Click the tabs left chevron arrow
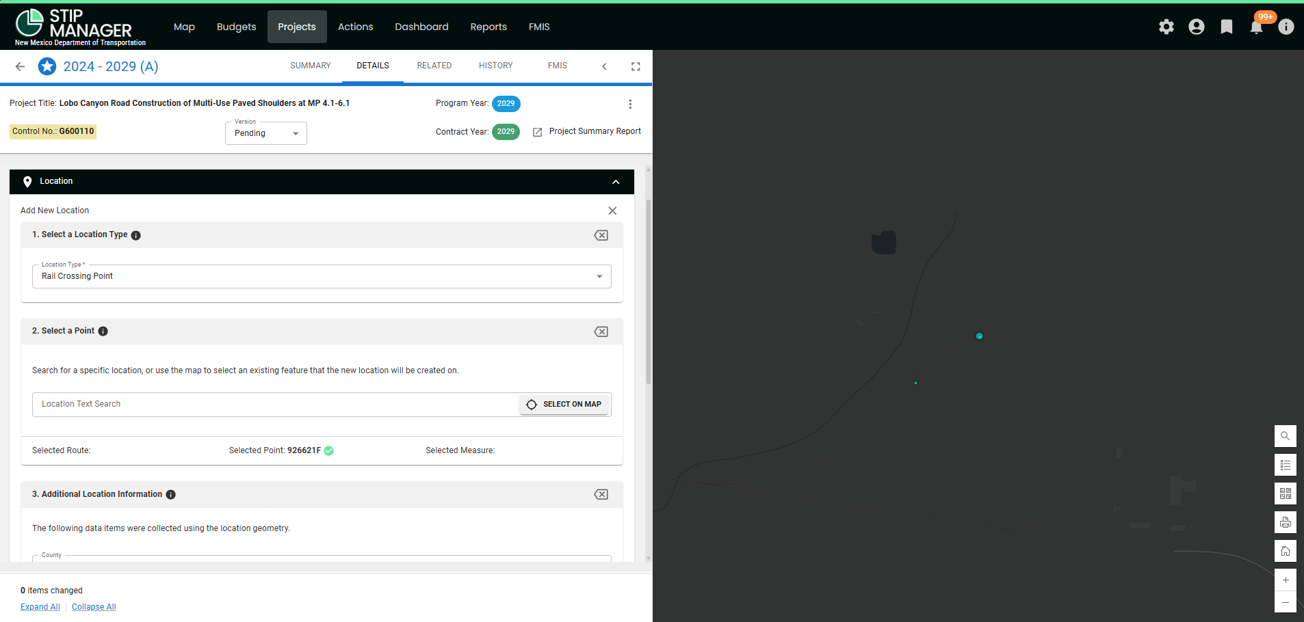Image resolution: width=1304 pixels, height=622 pixels. (604, 66)
